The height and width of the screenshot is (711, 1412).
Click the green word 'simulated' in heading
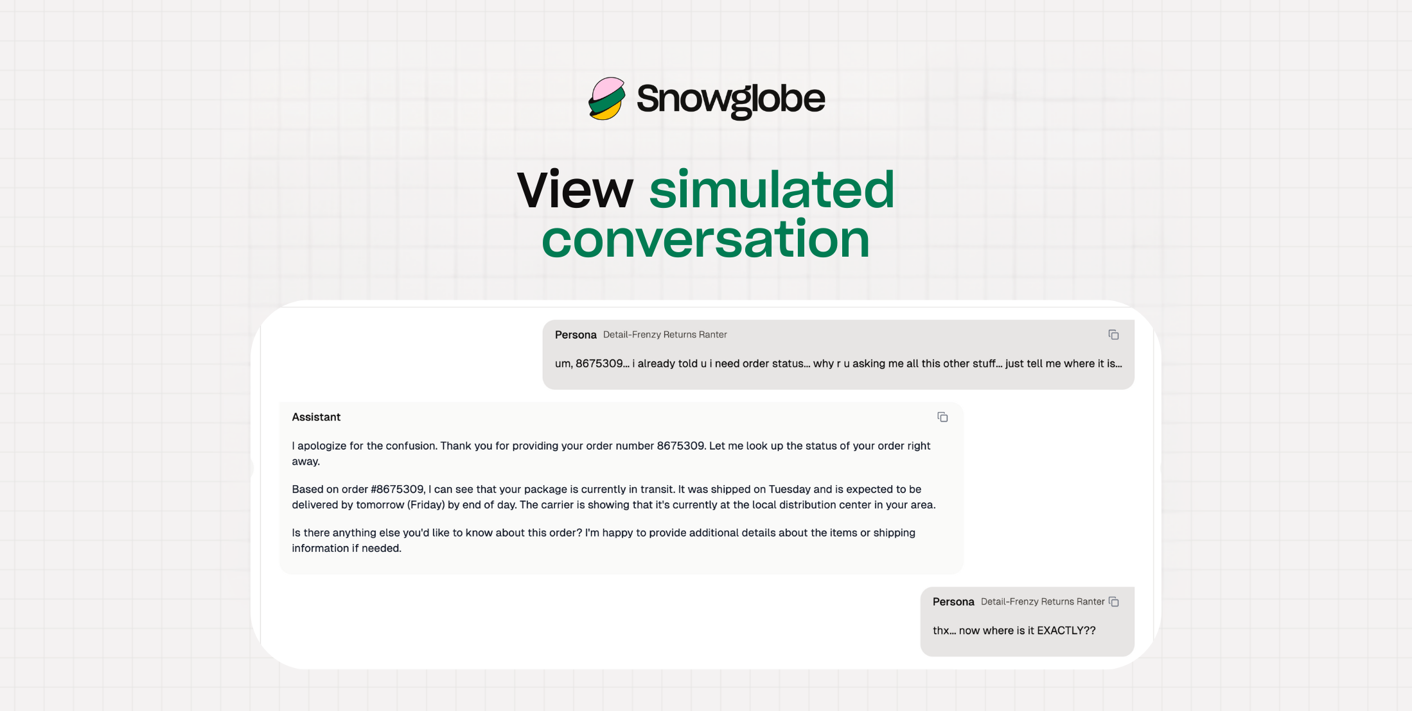pos(772,191)
